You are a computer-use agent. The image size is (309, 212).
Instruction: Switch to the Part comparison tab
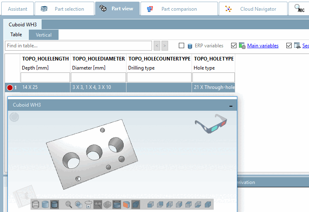(179, 9)
